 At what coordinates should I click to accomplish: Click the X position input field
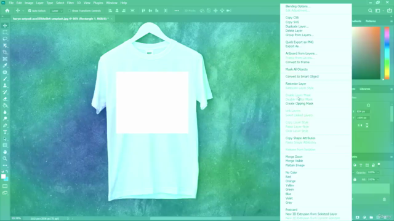point(363,112)
